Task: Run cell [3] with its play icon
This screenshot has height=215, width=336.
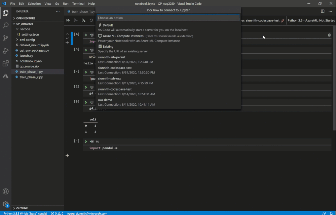Action: point(86,102)
